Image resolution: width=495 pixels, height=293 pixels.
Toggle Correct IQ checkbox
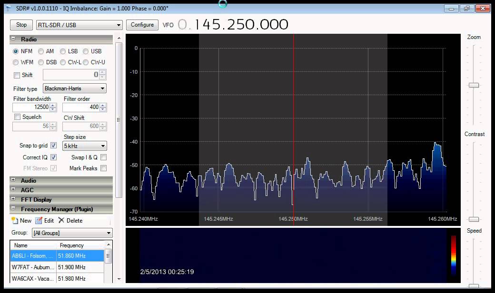54,157
